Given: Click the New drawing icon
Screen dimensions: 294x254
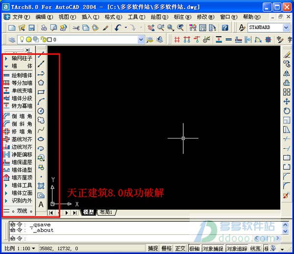Looking at the screenshot, I should tap(12, 28).
